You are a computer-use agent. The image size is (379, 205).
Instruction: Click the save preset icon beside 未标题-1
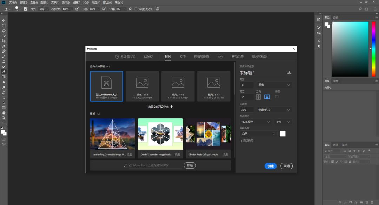click(289, 73)
